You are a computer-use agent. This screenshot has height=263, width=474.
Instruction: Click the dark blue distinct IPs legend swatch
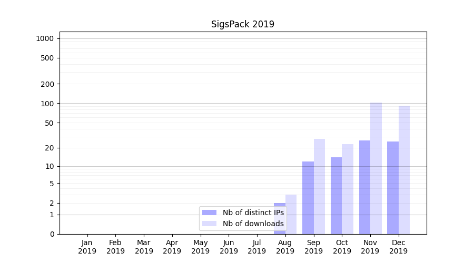[209, 213]
